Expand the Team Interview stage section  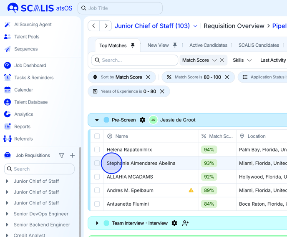(x=97, y=223)
